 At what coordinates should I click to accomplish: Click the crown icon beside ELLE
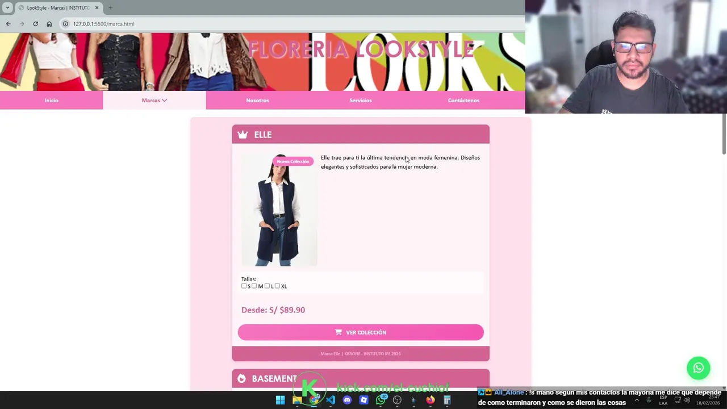tap(243, 135)
